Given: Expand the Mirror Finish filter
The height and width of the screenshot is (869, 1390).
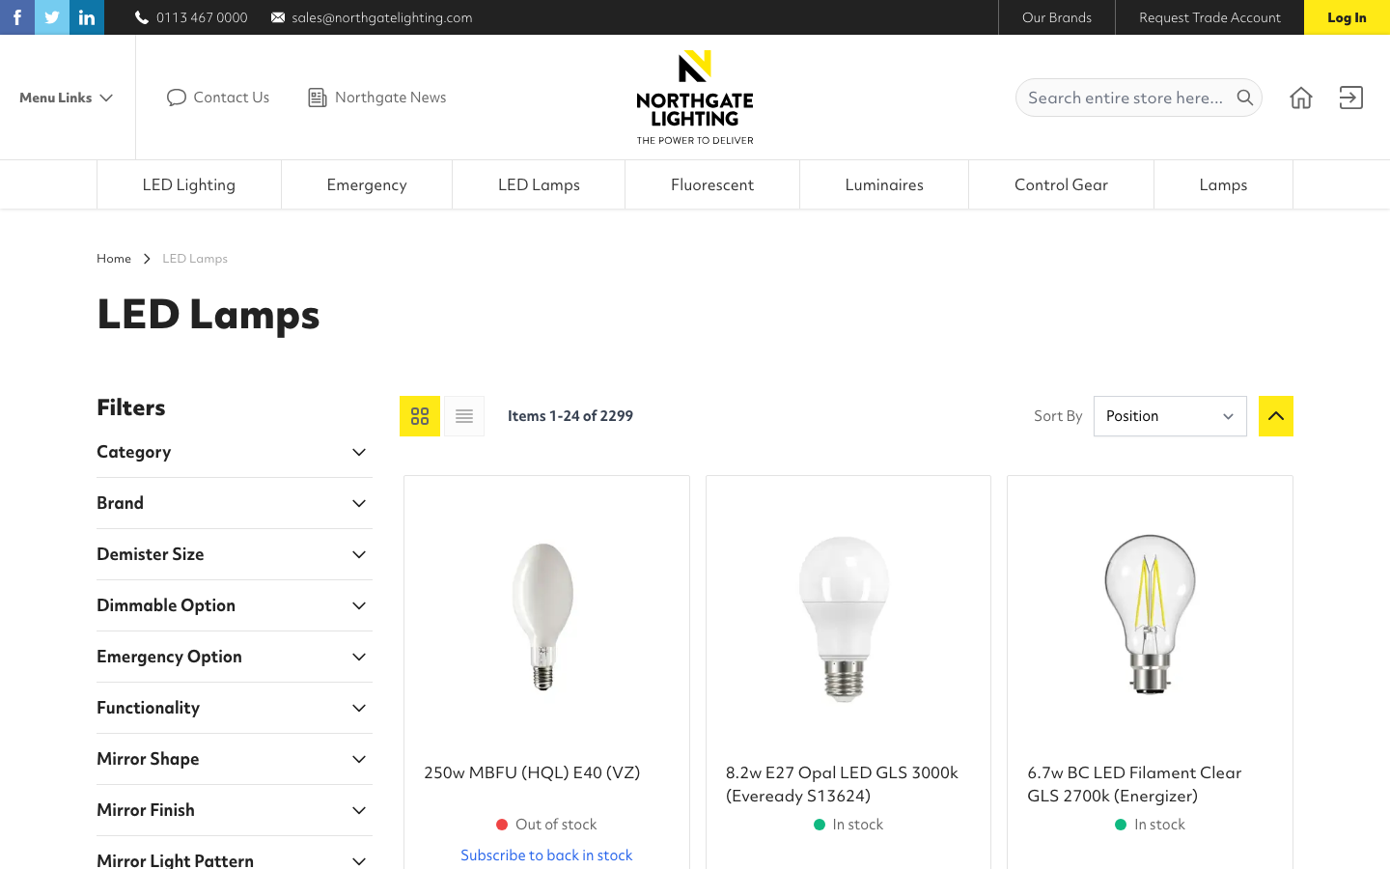Looking at the screenshot, I should click(x=235, y=810).
